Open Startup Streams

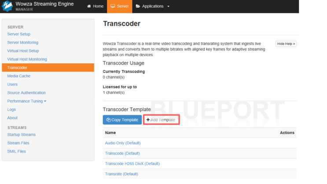(x=22, y=134)
